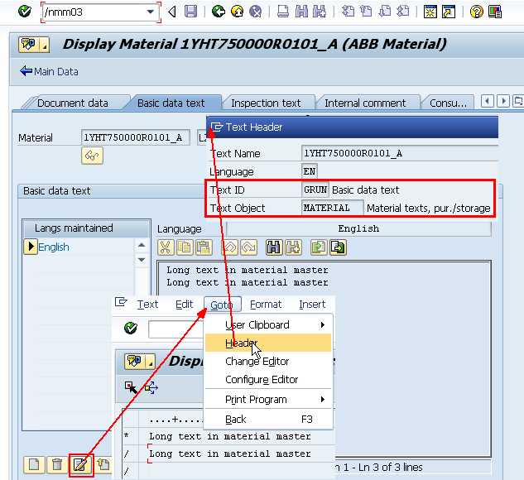Switch to the Inspection text tab

point(266,103)
